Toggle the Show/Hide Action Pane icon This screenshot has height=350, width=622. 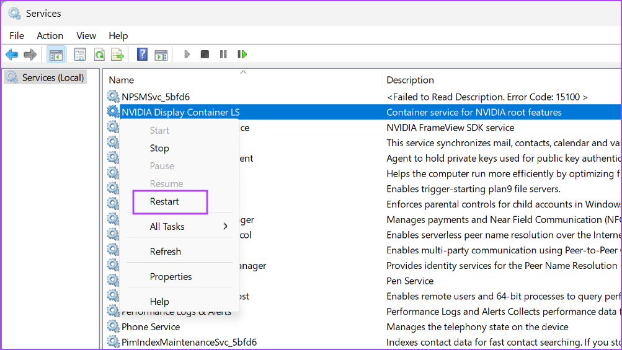coord(161,55)
